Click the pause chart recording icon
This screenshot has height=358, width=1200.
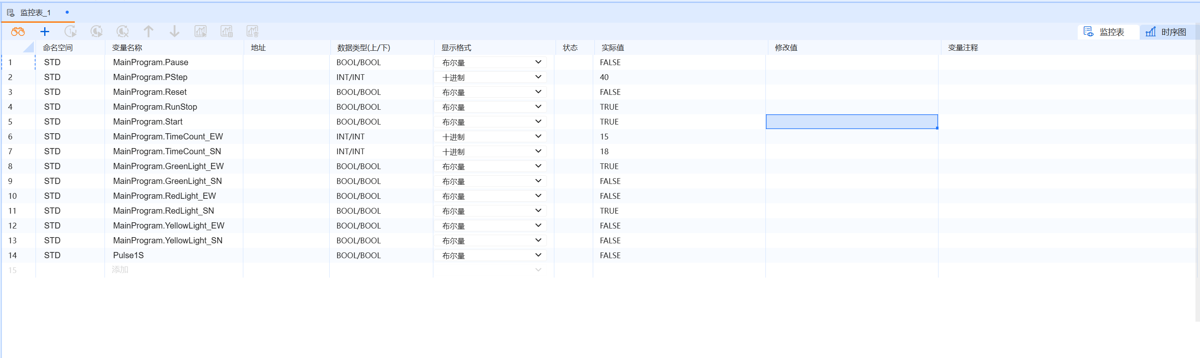coord(226,32)
